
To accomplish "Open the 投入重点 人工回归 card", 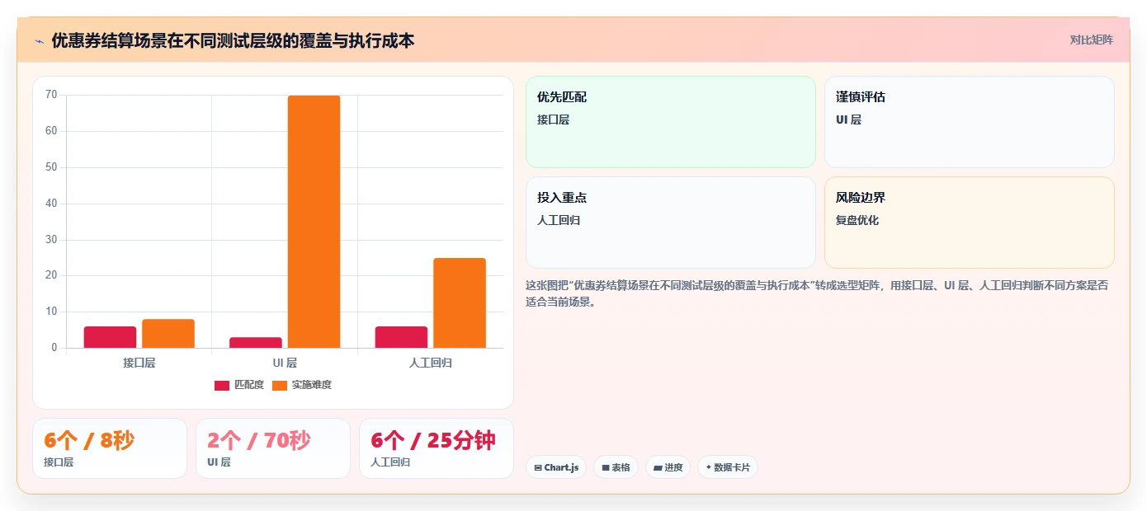I will pyautogui.click(x=670, y=223).
